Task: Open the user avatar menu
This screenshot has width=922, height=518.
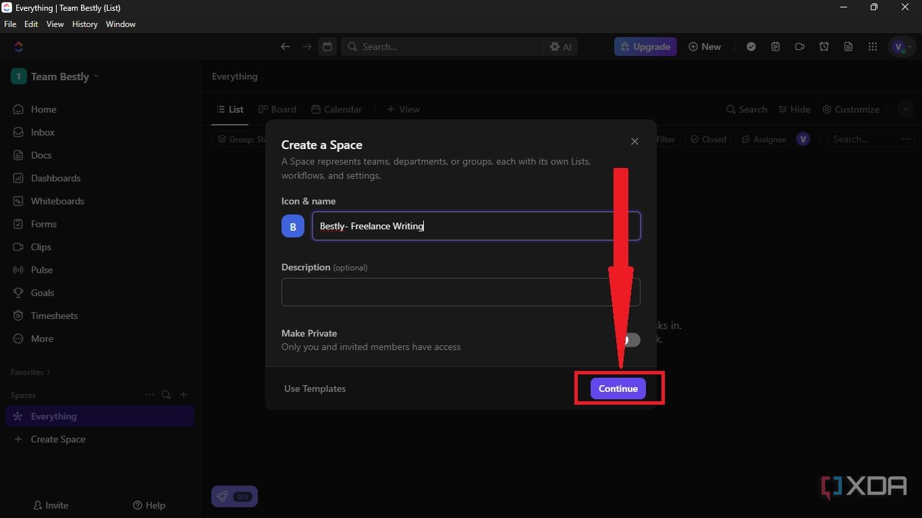Action: [x=902, y=47]
